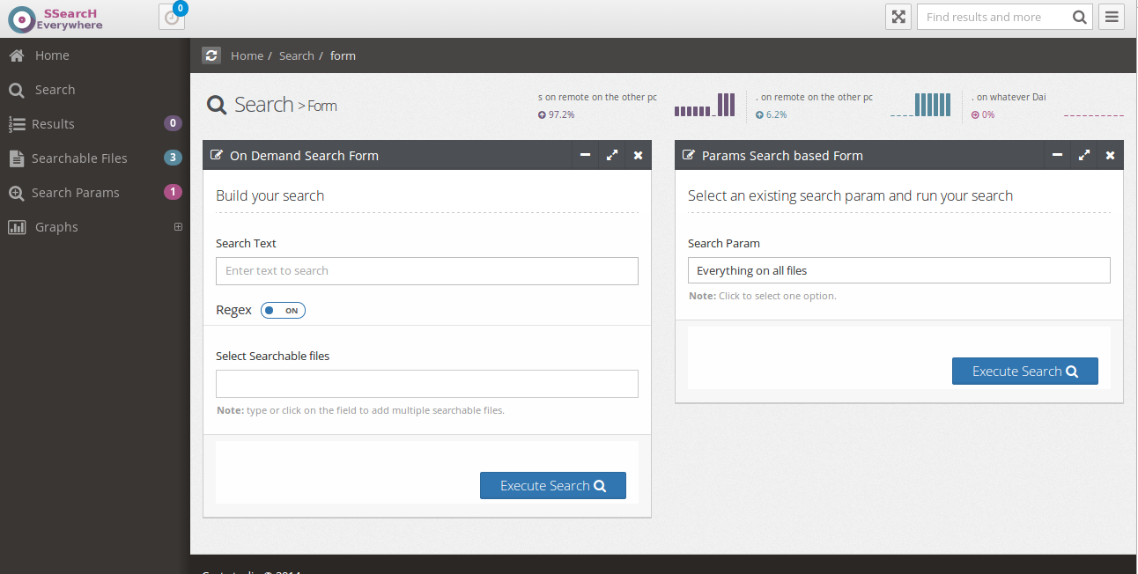Refresh the breadcrumb via the sync icon

(211, 55)
